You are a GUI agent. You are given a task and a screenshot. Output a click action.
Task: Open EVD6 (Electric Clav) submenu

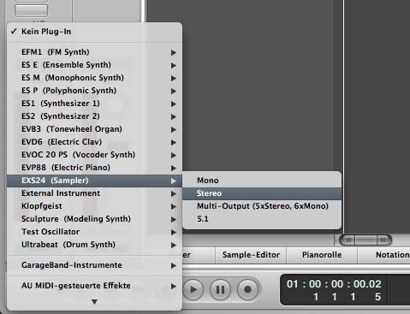(x=94, y=142)
